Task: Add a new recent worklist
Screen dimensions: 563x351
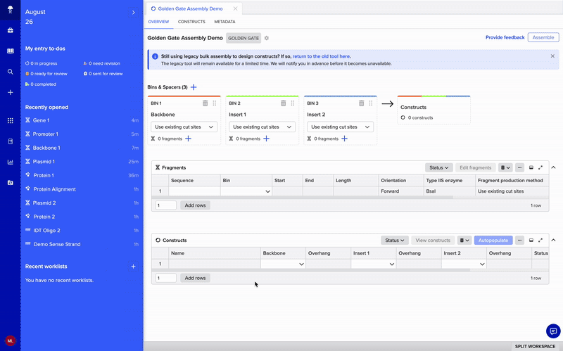Action: click(x=133, y=267)
